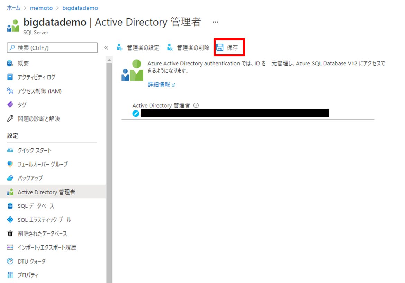Open the インポート/エクスポート履歴 arrows icon
Viewport: 405px width, 283px height.
pos(10,247)
